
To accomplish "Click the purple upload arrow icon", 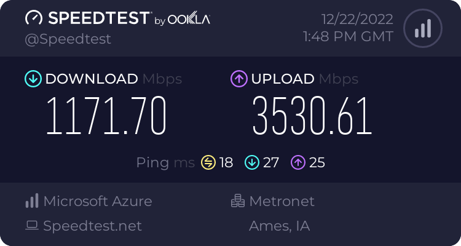I will point(239,79).
